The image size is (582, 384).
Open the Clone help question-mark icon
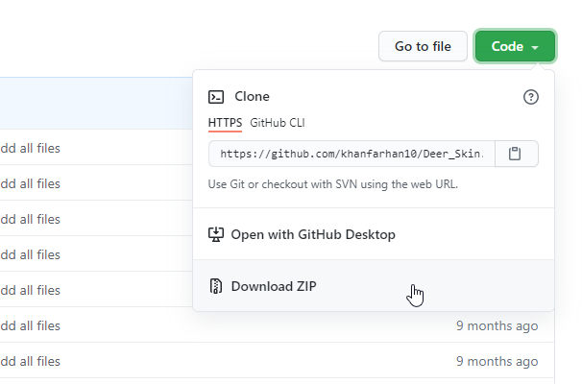531,97
